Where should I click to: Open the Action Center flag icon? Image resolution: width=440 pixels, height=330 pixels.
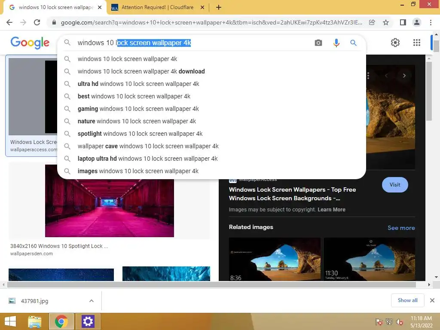(x=379, y=322)
